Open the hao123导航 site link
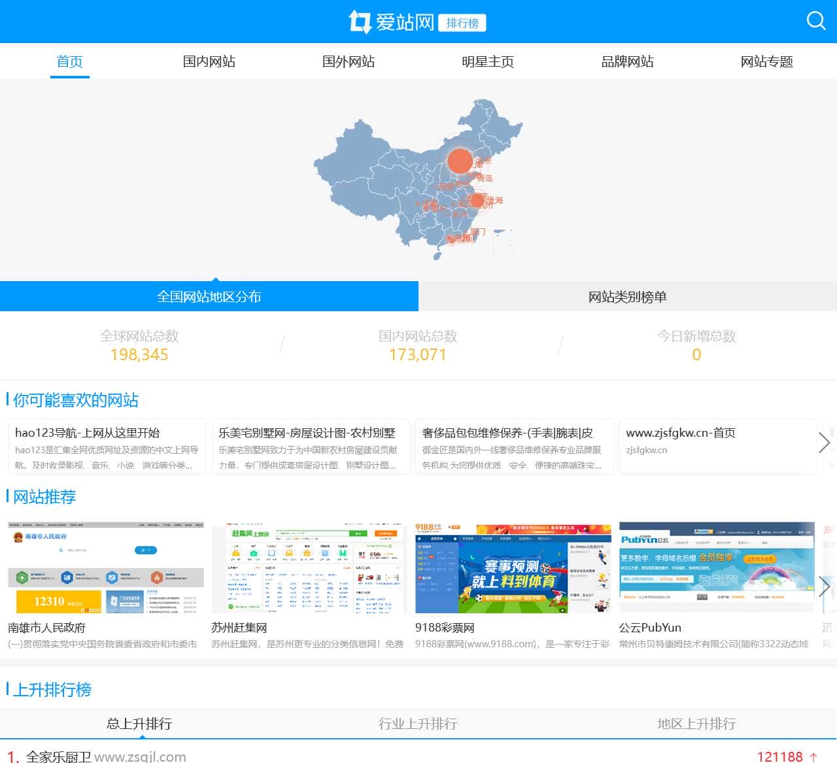 point(88,433)
